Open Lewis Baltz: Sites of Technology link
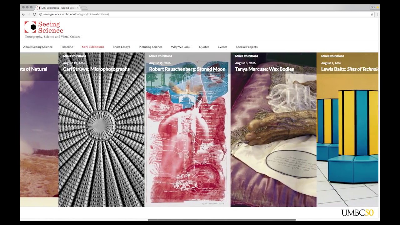Image resolution: width=400 pixels, height=225 pixels. [x=350, y=69]
